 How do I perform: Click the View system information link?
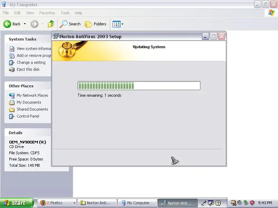[34, 49]
